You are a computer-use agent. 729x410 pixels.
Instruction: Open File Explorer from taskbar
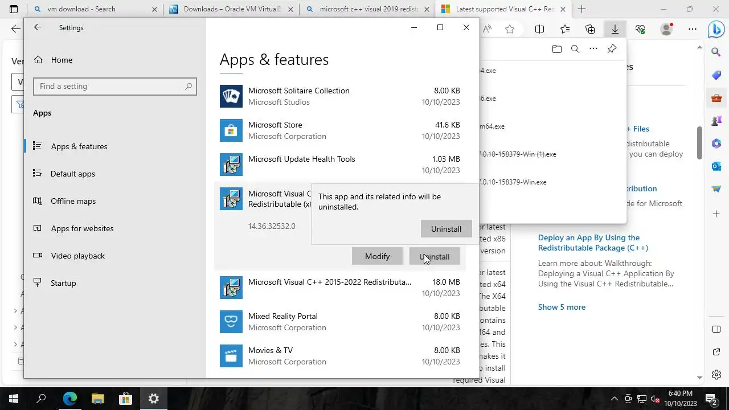[98, 399]
